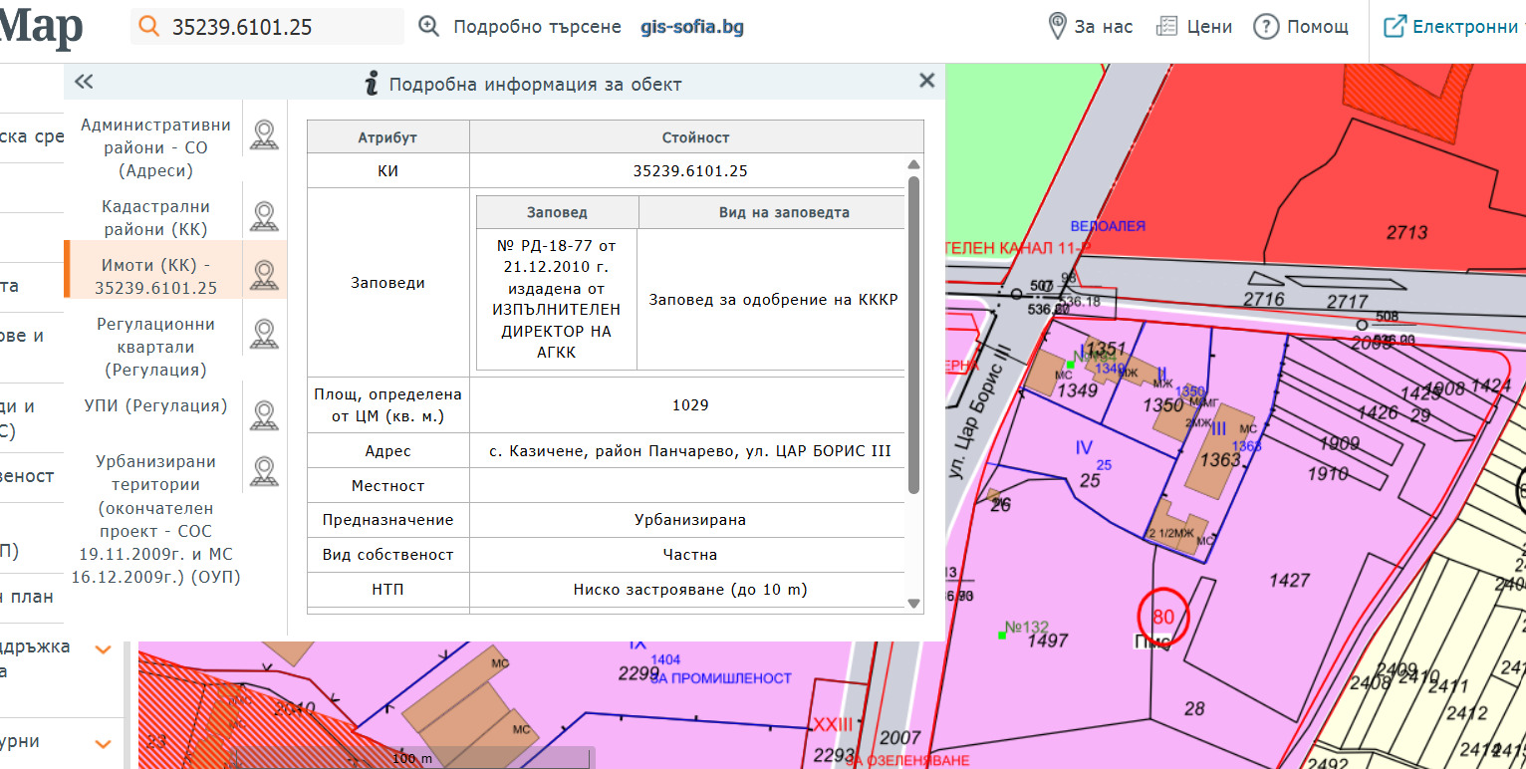Click the Помощ help icon
Screen dimensions: 1526x769
[x=1266, y=27]
